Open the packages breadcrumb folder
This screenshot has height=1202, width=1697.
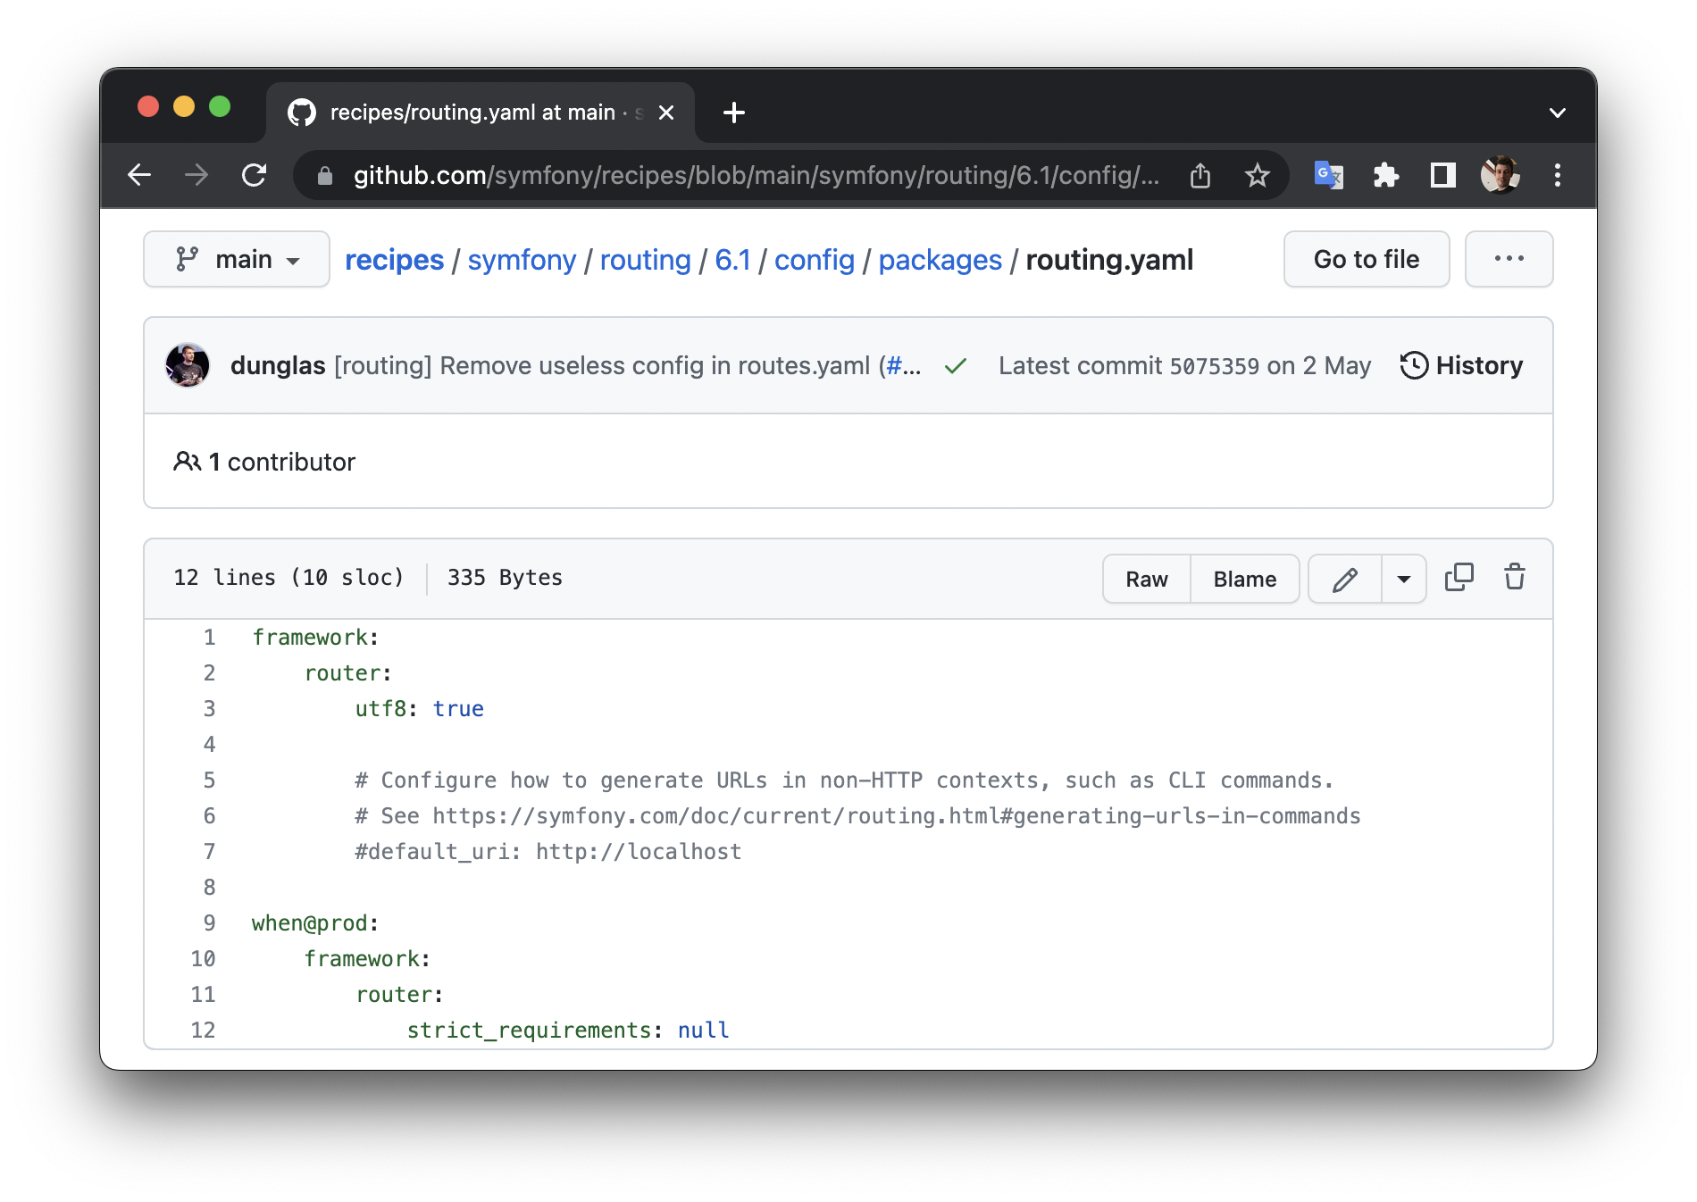[x=940, y=260]
